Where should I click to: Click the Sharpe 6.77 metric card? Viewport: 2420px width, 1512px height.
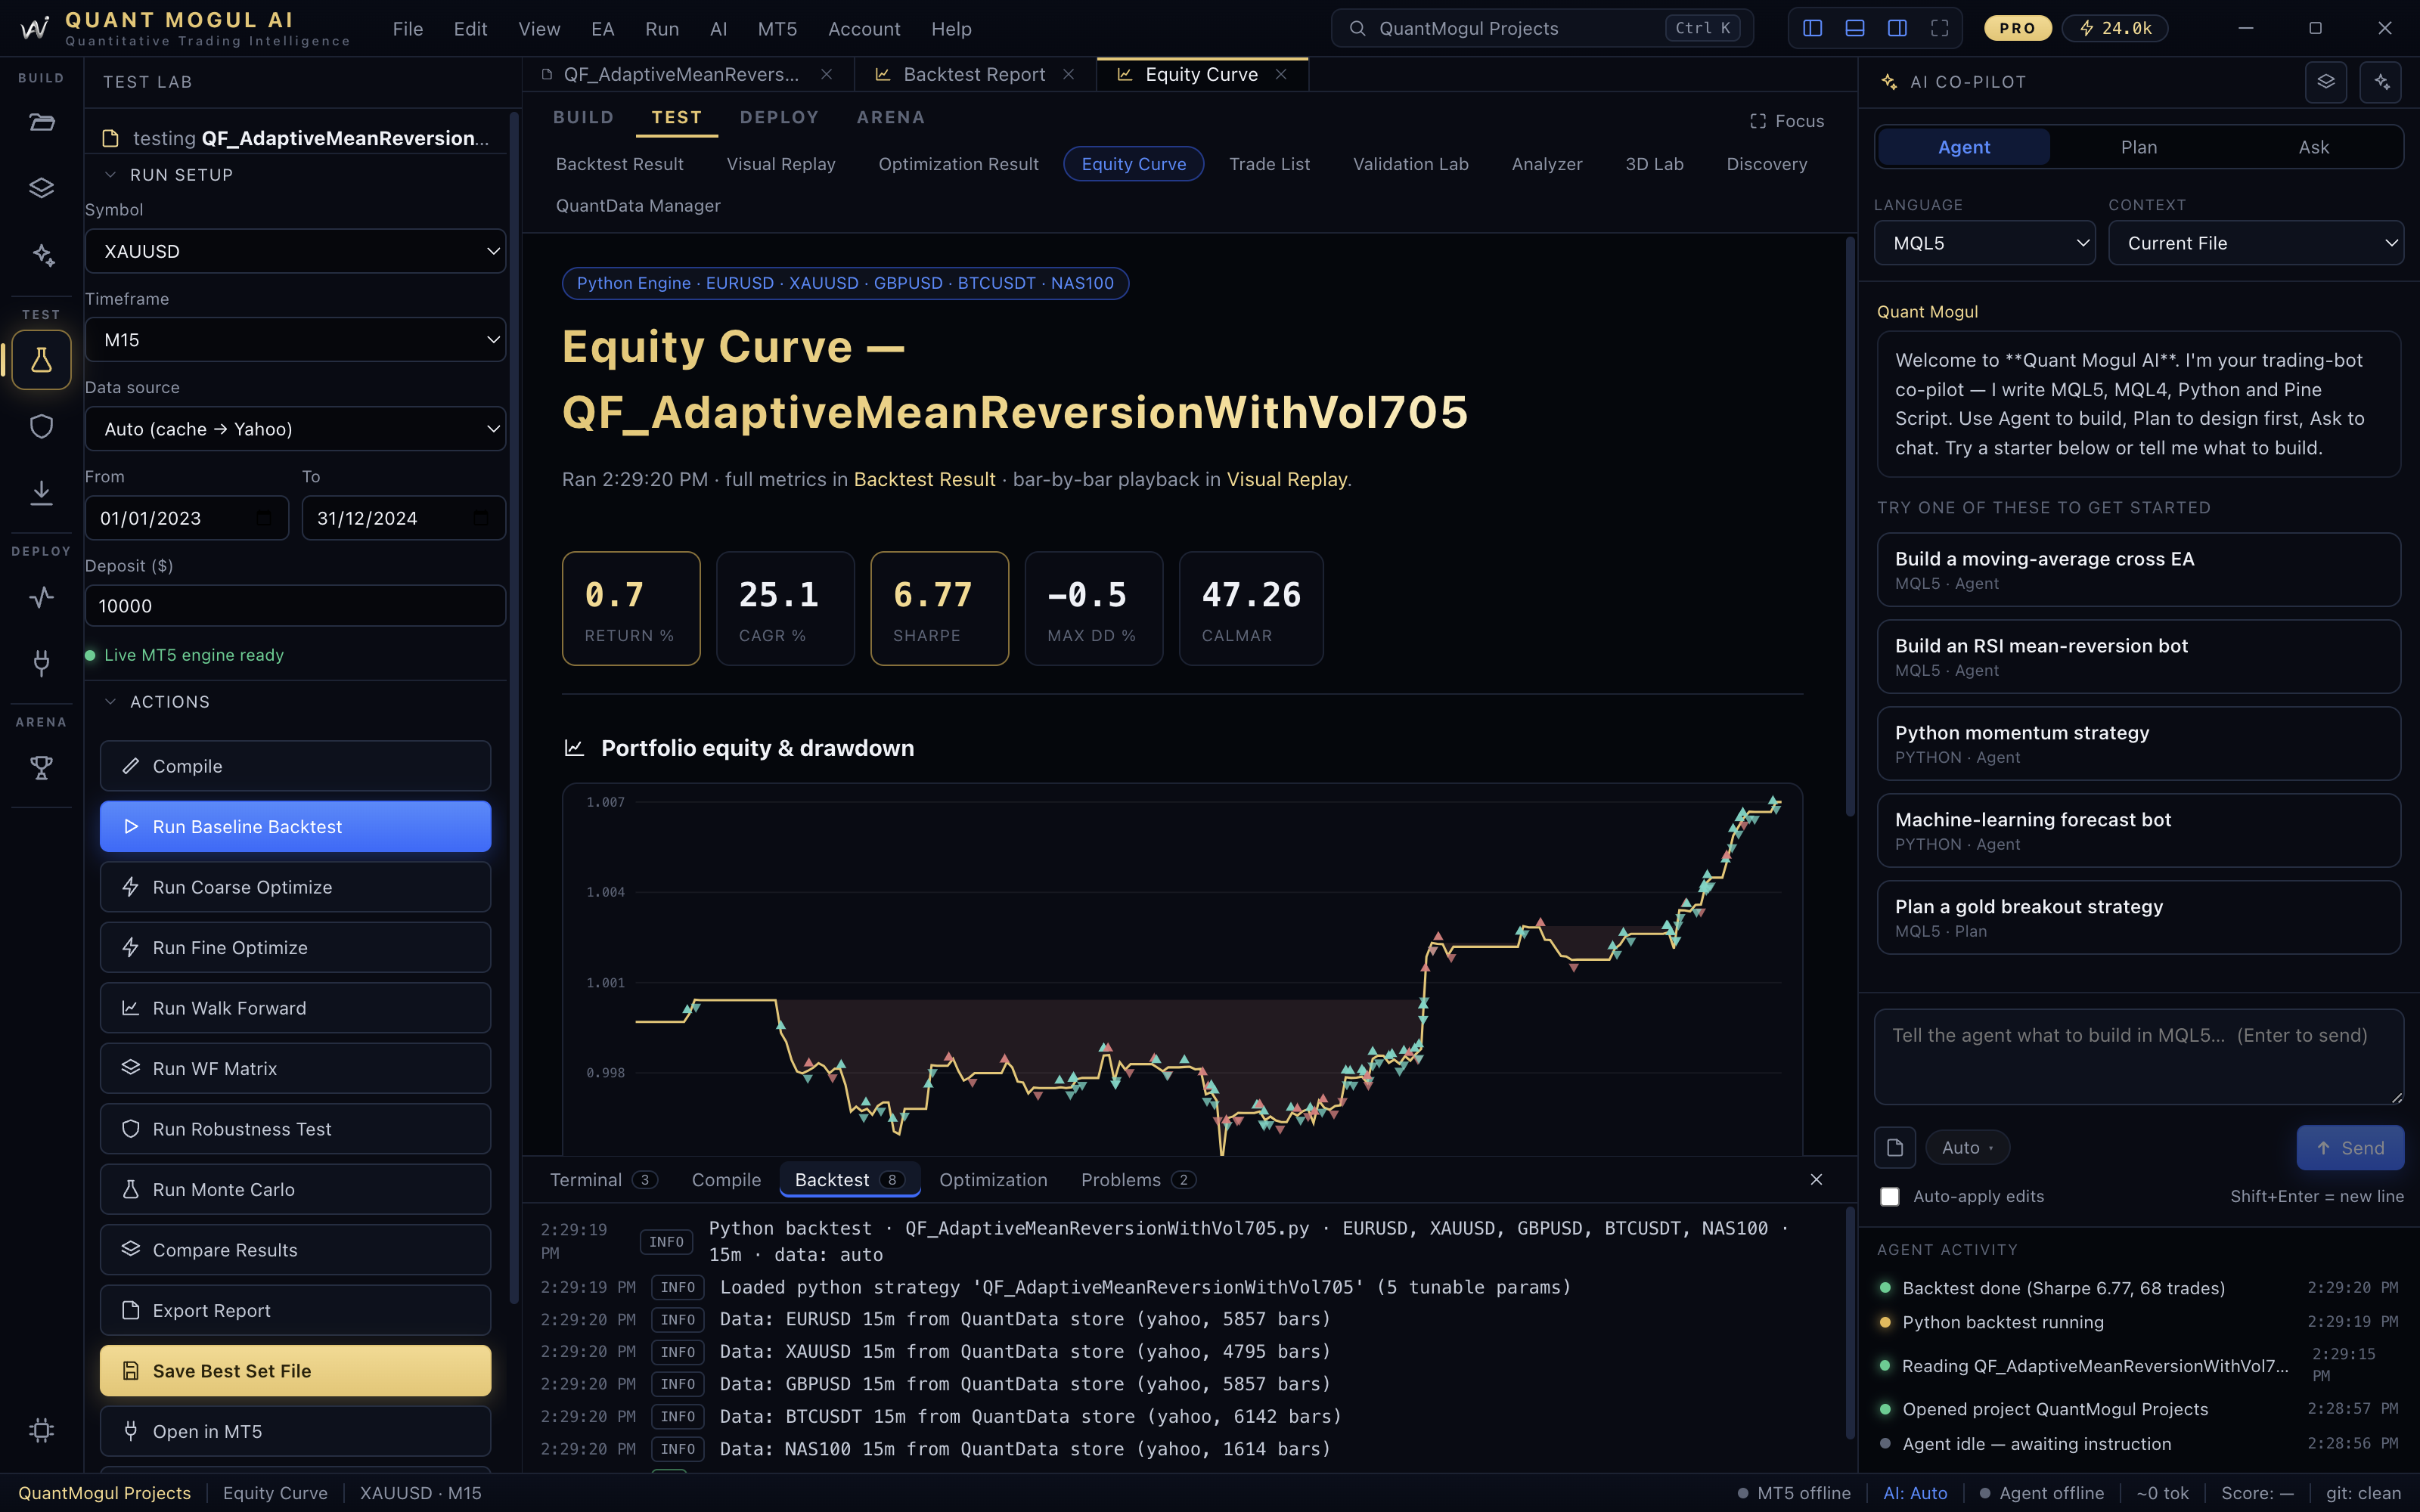939,609
